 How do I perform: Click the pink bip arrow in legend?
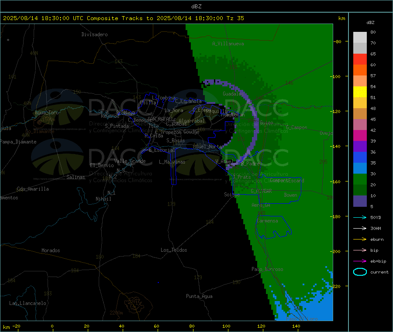[360, 250]
